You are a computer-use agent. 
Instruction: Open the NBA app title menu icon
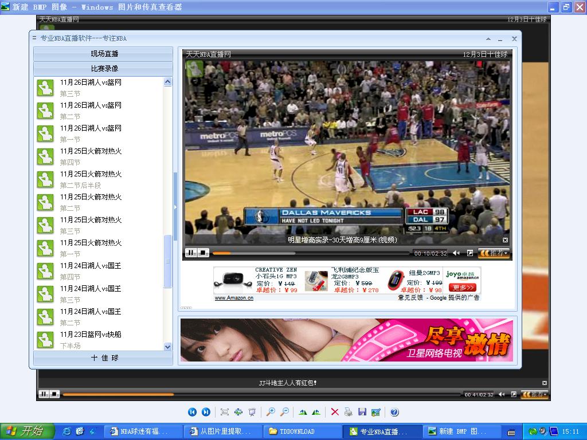pyautogui.click(x=34, y=38)
